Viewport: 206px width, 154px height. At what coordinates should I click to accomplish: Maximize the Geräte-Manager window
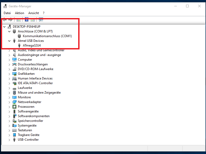pos(187,6)
